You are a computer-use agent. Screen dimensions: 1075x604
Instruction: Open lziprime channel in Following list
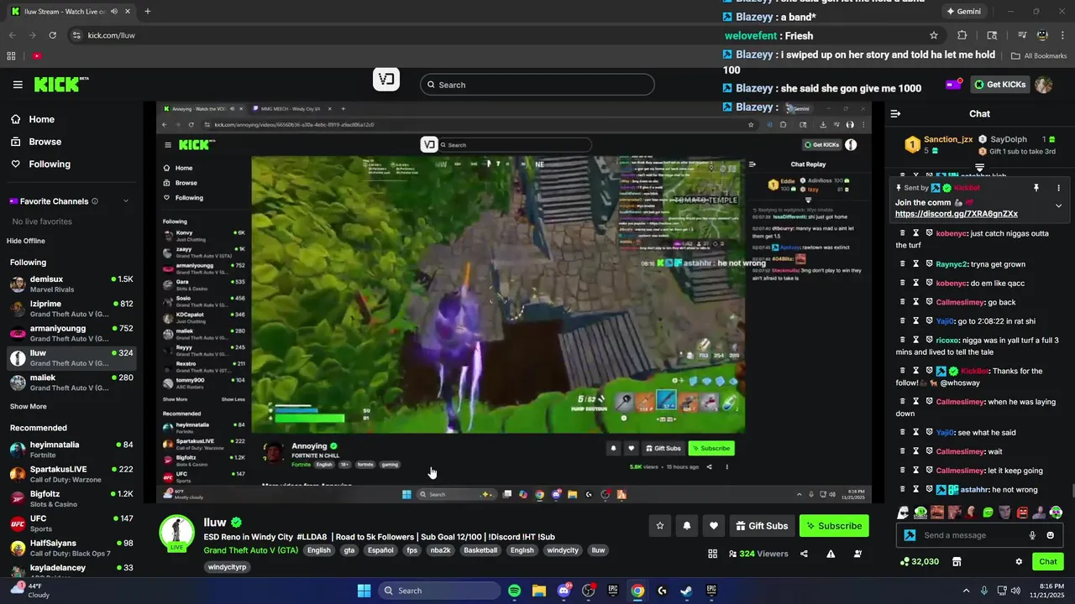(71, 309)
